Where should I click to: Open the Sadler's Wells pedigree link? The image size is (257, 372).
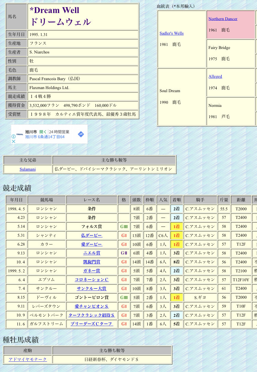pos(171,33)
